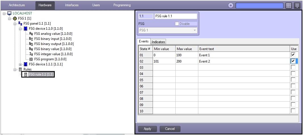
Task: Click the Min value column header
Action: click(x=164, y=49)
